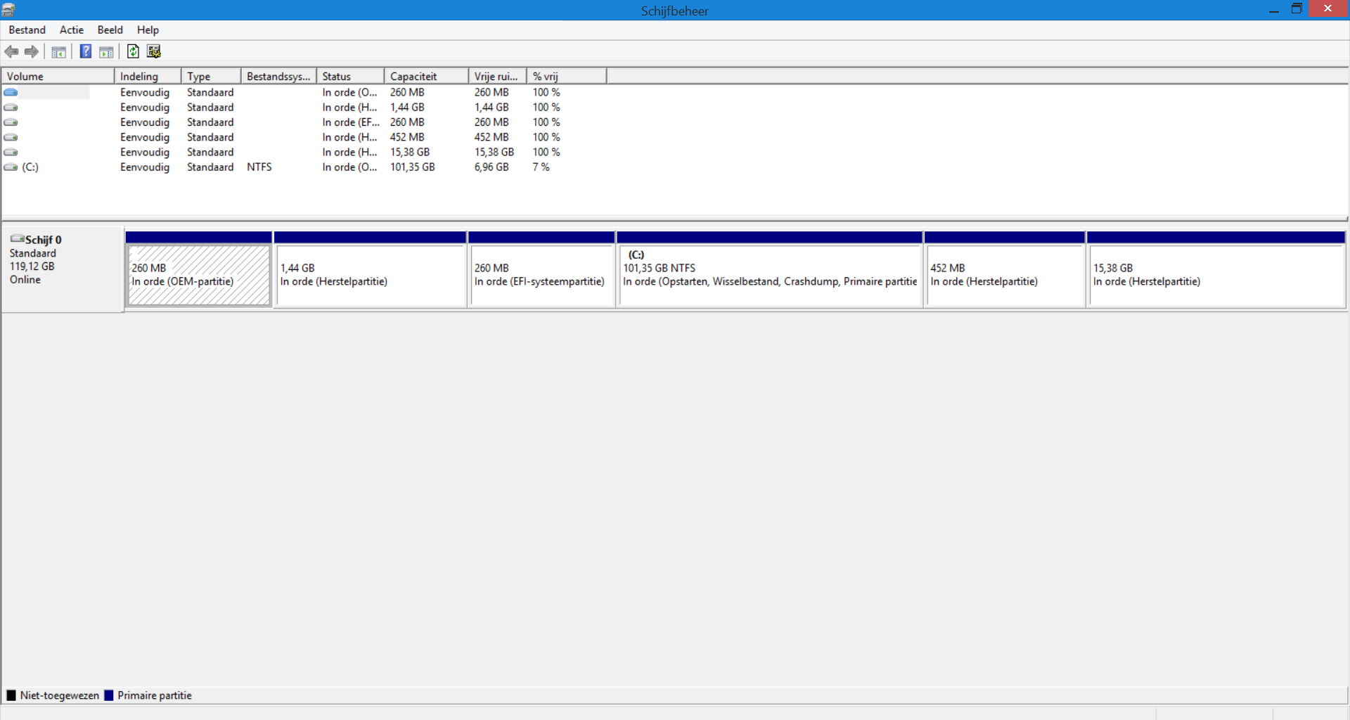Sort by the Vrije rui... column header
1350x720 pixels.
[498, 76]
